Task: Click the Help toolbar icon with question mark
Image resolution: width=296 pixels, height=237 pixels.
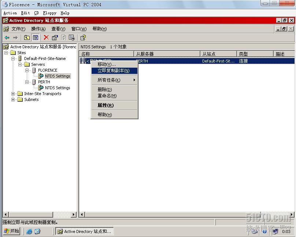Action: tap(83, 38)
